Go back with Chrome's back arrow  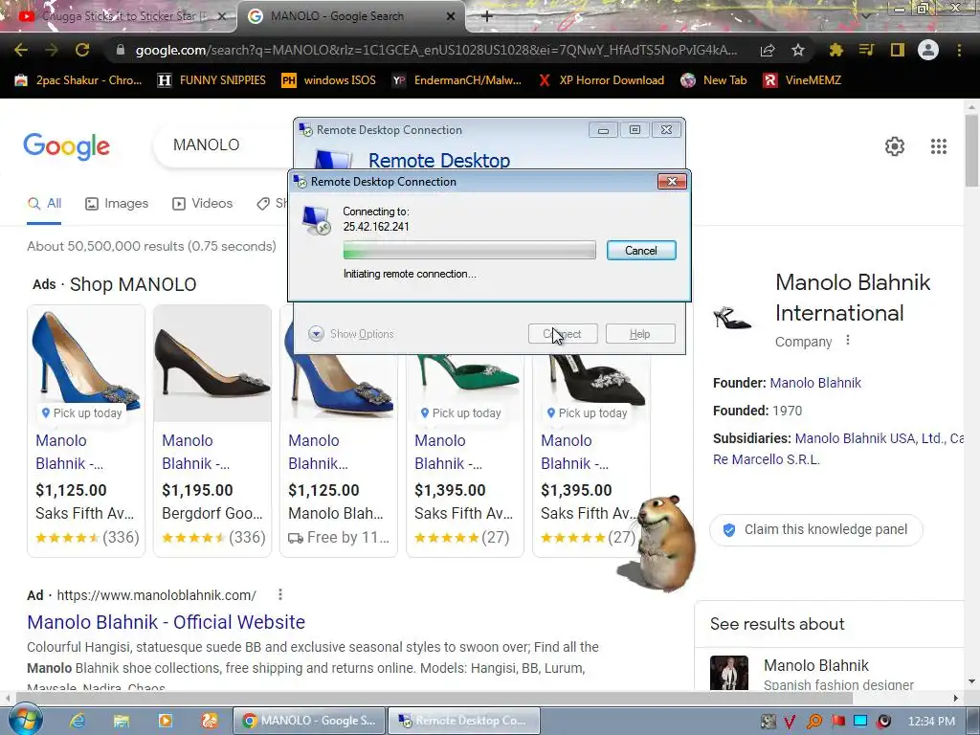(21, 50)
